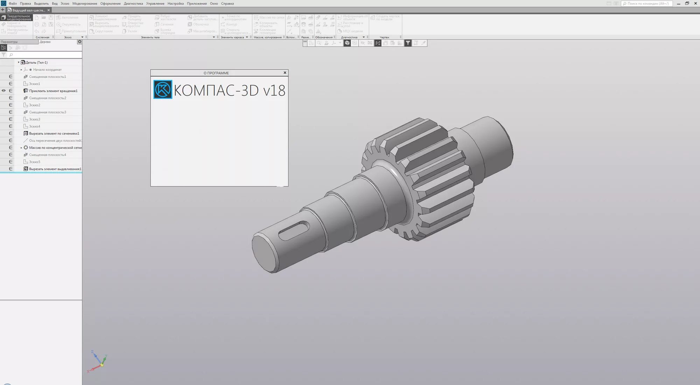Click the tree filter funnel icon
Viewport: 700px width, 385px height.
(x=3, y=55)
